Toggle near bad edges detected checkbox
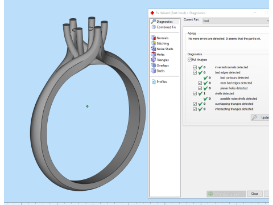The width and height of the screenshot is (273, 205). [x=200, y=83]
